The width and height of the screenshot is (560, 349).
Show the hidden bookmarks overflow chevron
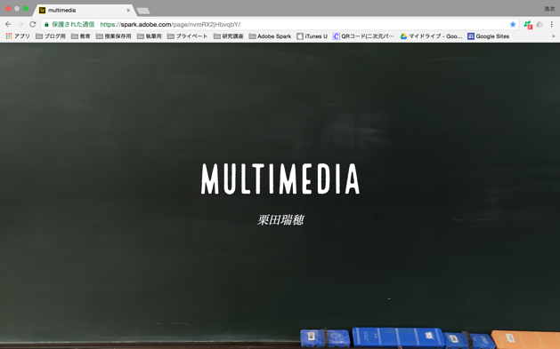553,36
